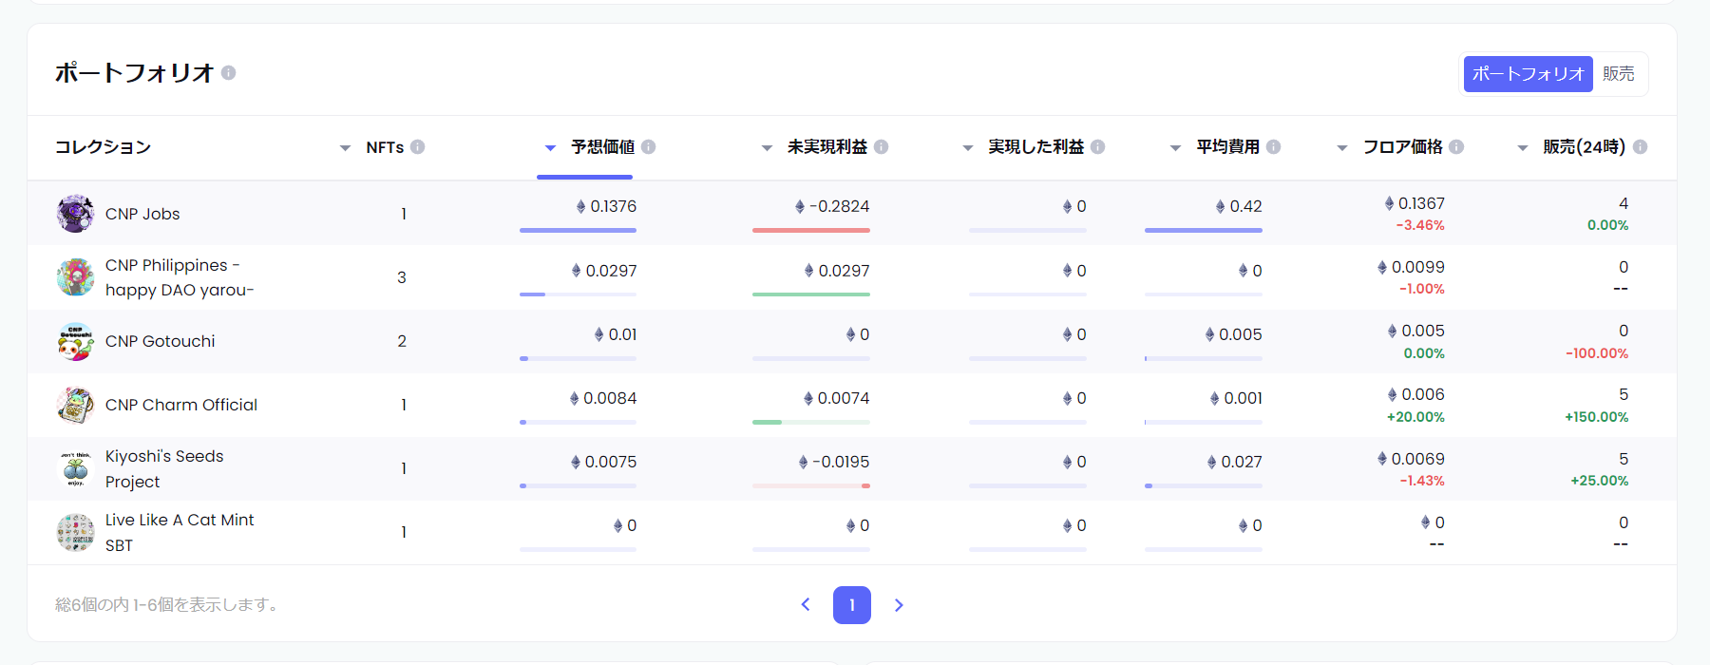The width and height of the screenshot is (1710, 665).
Task: Click the 0.1376 estimated value of CNP Jobs
Action: coord(613,206)
